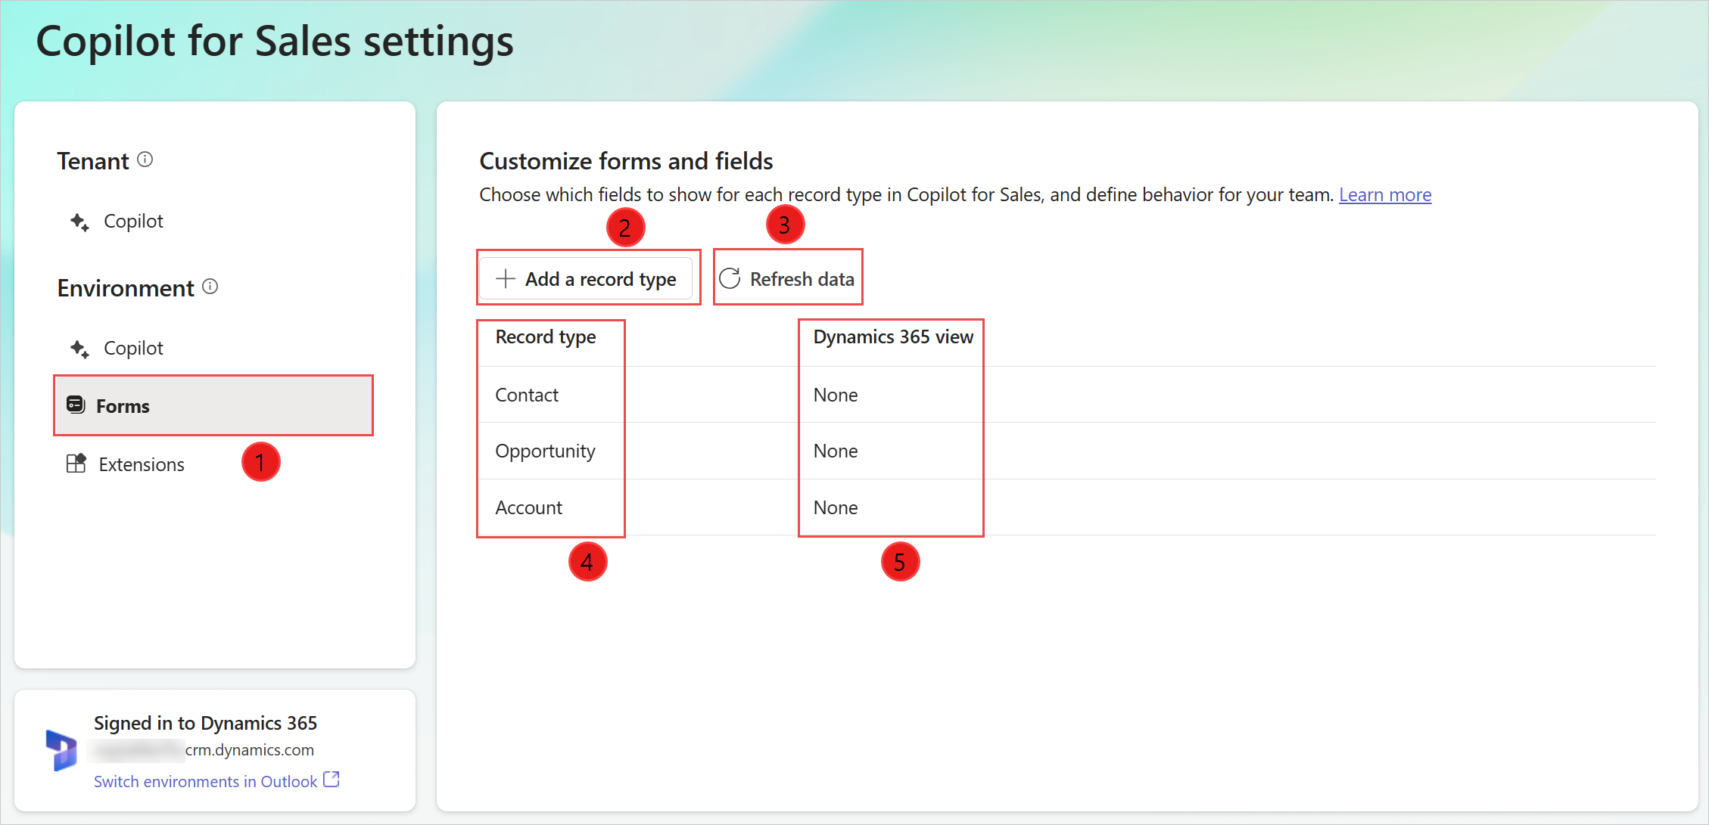Viewport: 1709px width, 825px height.
Task: Expand the None dropdown for Contact
Action: point(835,394)
